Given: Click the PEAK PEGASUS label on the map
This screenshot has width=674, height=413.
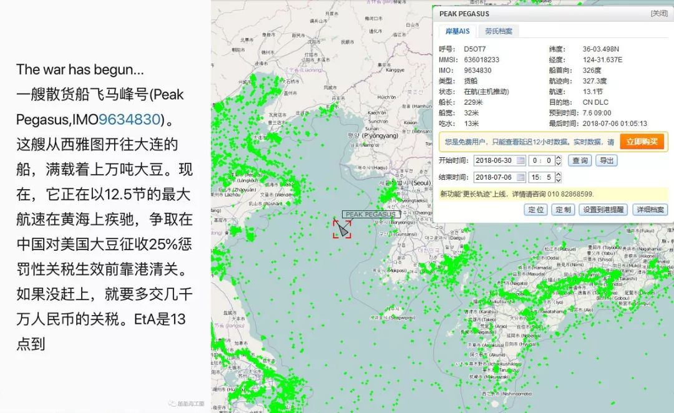Looking at the screenshot, I should pos(371,214).
